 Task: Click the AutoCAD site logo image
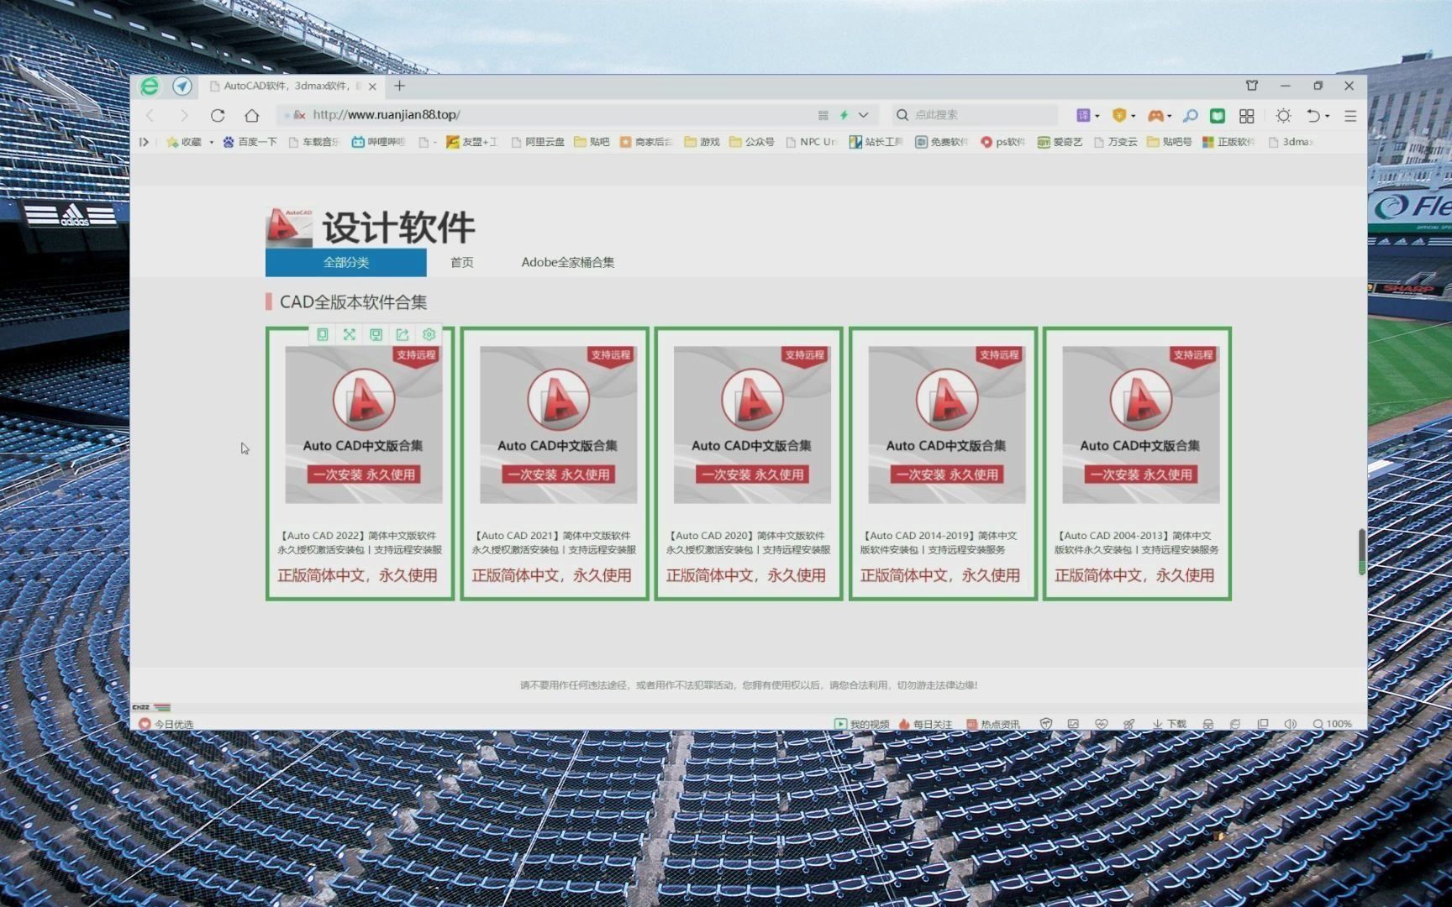point(288,228)
